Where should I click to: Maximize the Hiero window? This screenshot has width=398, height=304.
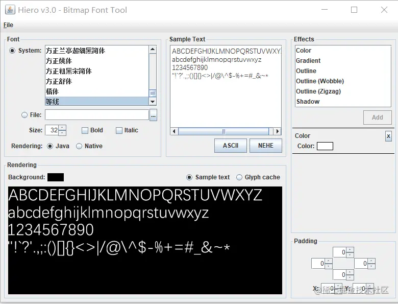(354, 10)
